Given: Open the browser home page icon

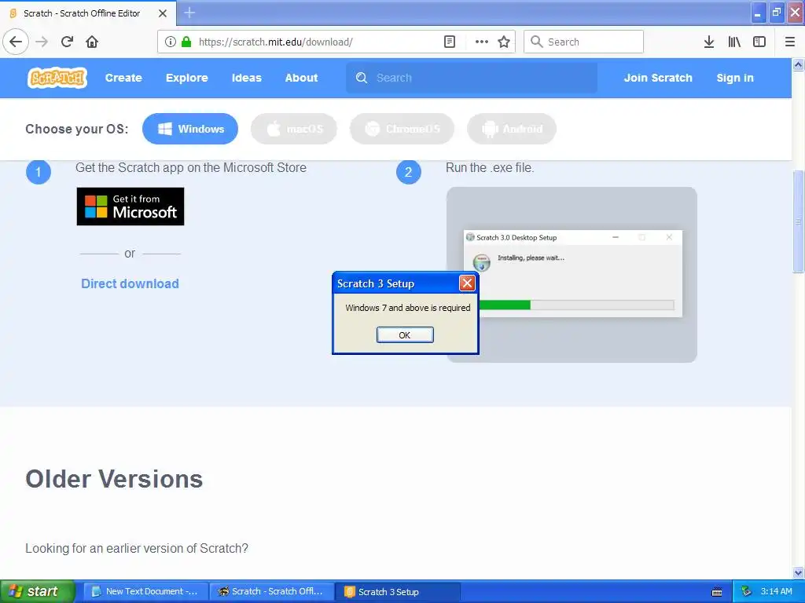Looking at the screenshot, I should pyautogui.click(x=92, y=42).
